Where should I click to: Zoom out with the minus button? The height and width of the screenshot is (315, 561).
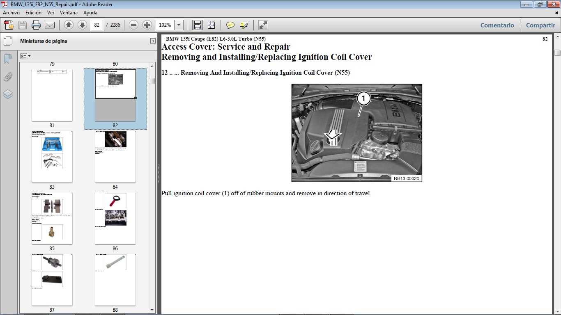133,25
